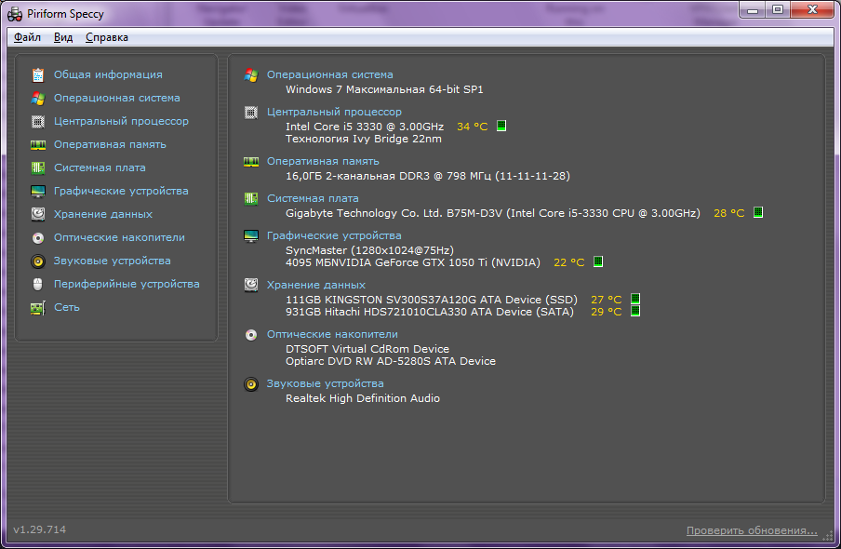Image resolution: width=841 pixels, height=549 pixels.
Task: Click the optical disc icon in the summary panel
Action: tap(251, 335)
